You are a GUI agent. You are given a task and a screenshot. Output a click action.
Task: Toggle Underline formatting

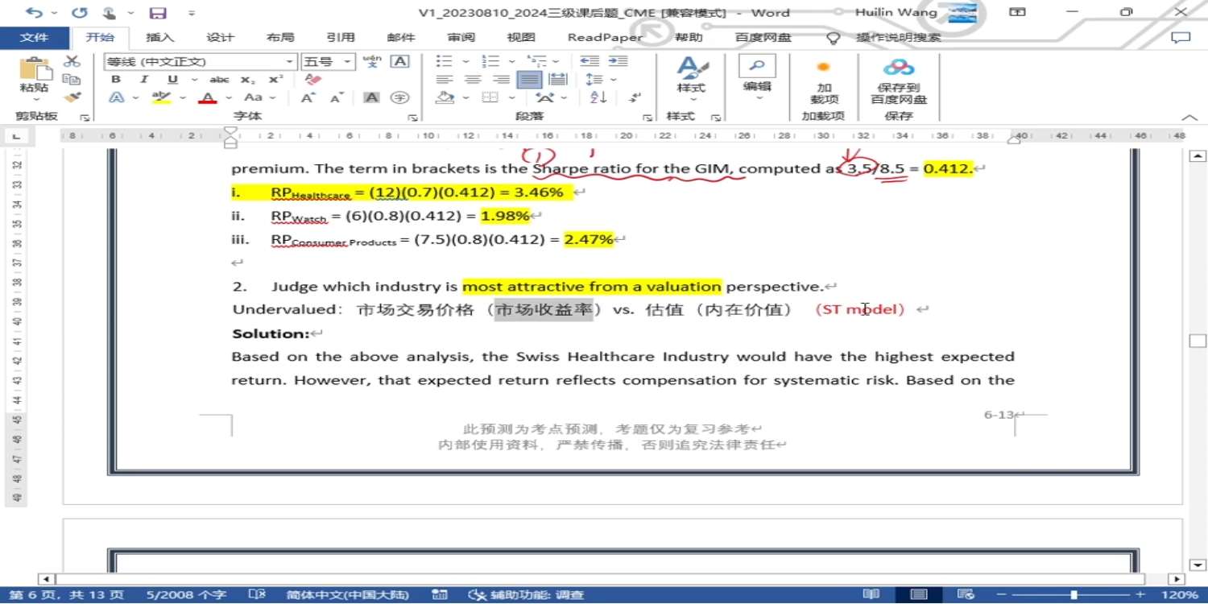point(172,80)
